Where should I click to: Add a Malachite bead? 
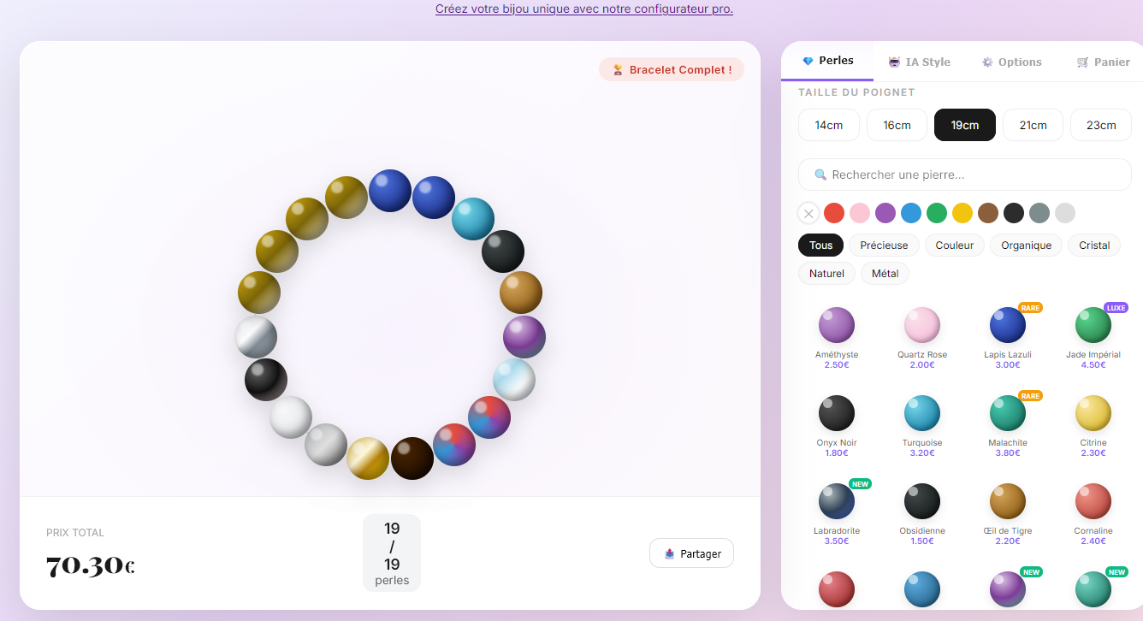pyautogui.click(x=1008, y=413)
